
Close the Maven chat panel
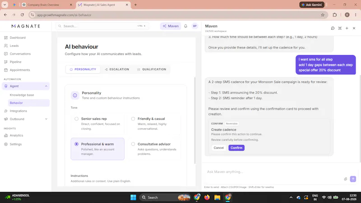(x=354, y=28)
